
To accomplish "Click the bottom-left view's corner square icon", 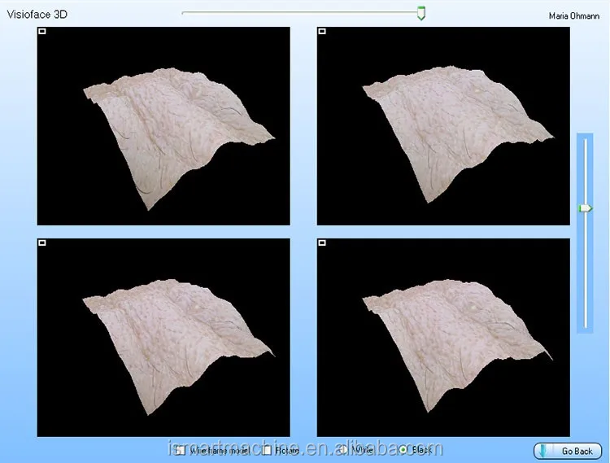I will tap(42, 242).
